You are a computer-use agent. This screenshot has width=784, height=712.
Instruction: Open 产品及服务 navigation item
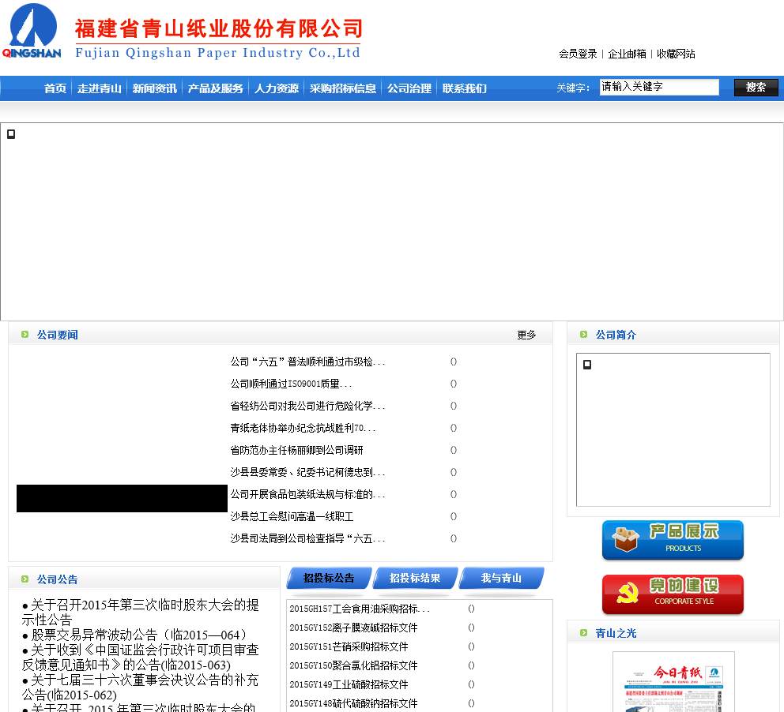tap(215, 88)
